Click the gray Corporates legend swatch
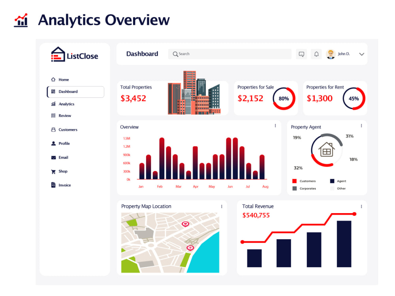Viewport: 395px width, 296px height. (x=294, y=188)
